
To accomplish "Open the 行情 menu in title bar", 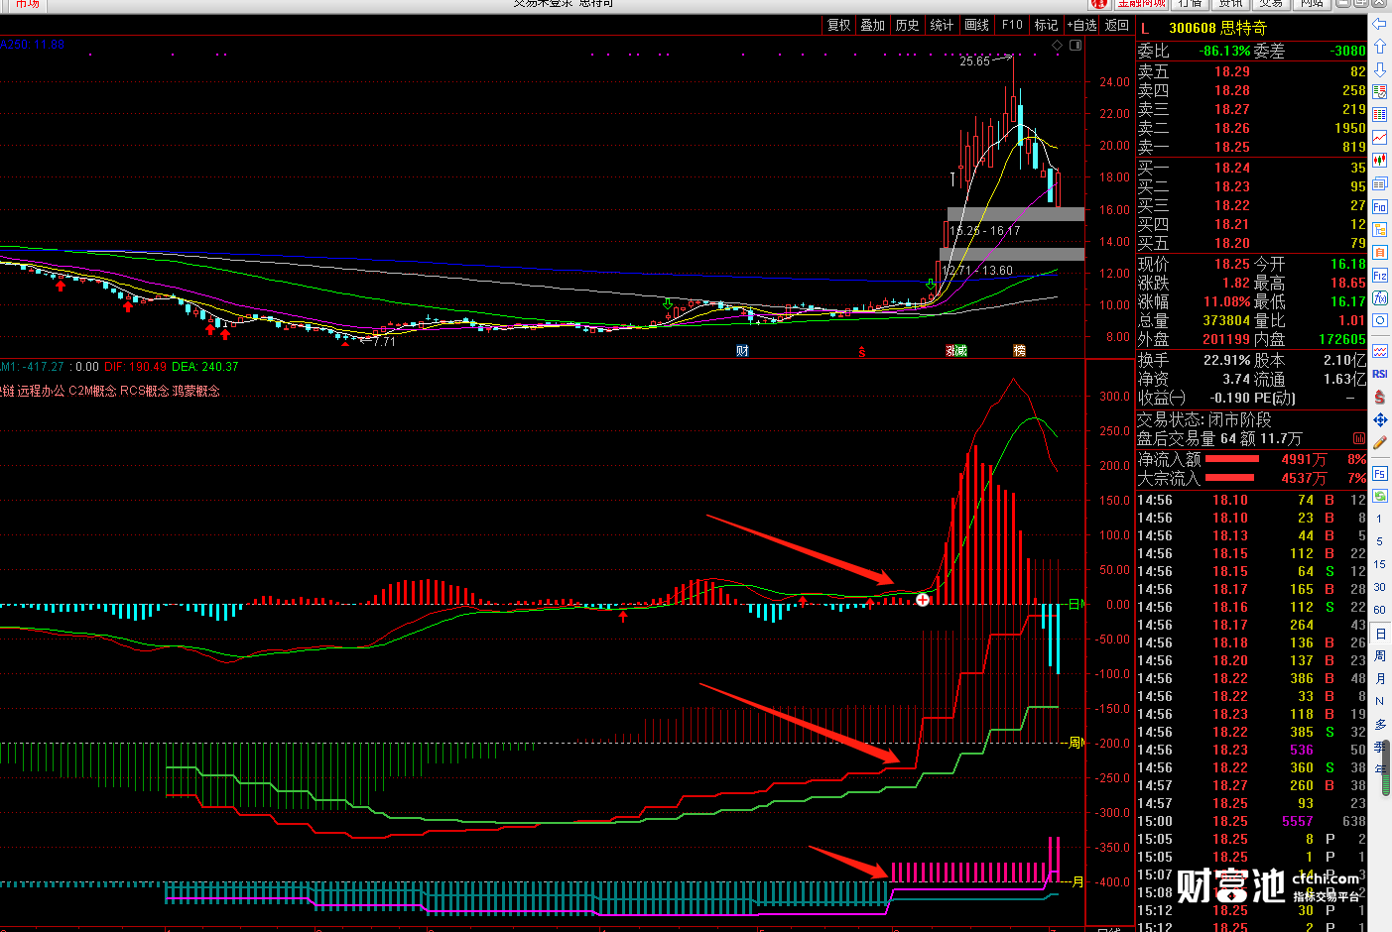I will point(1190,4).
